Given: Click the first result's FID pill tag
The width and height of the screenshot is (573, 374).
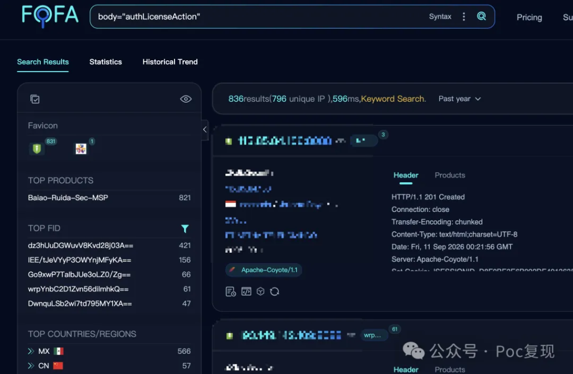Looking at the screenshot, I should [364, 141].
